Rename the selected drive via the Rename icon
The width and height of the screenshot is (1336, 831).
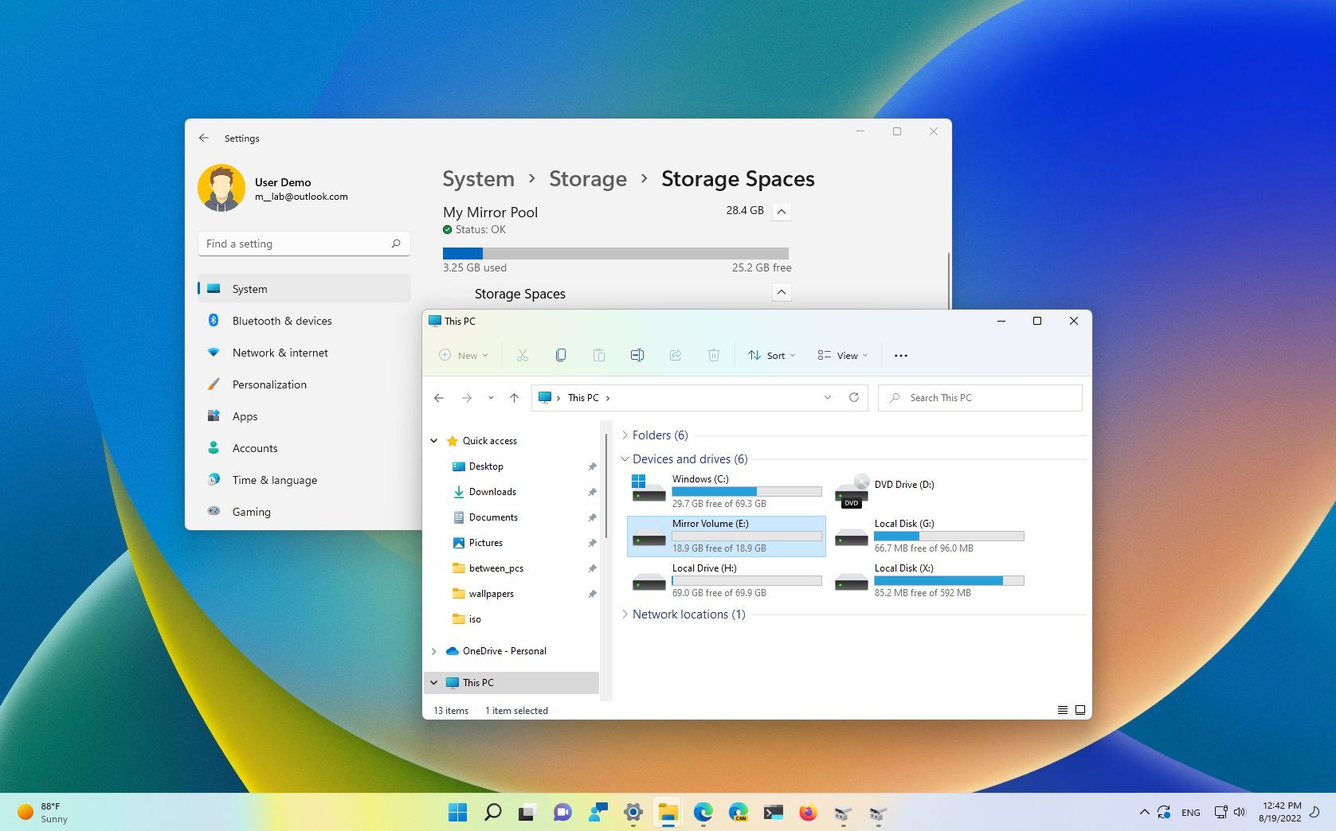pyautogui.click(x=637, y=355)
